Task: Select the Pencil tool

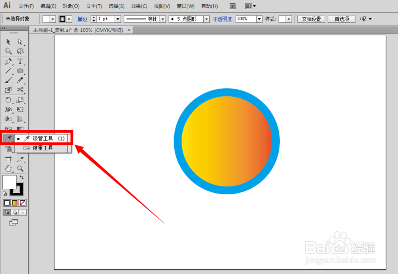Action: pos(20,80)
